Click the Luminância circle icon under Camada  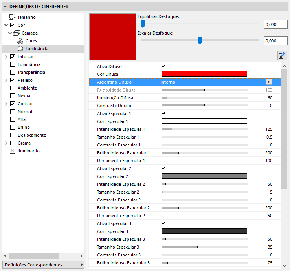pyautogui.click(x=20, y=49)
